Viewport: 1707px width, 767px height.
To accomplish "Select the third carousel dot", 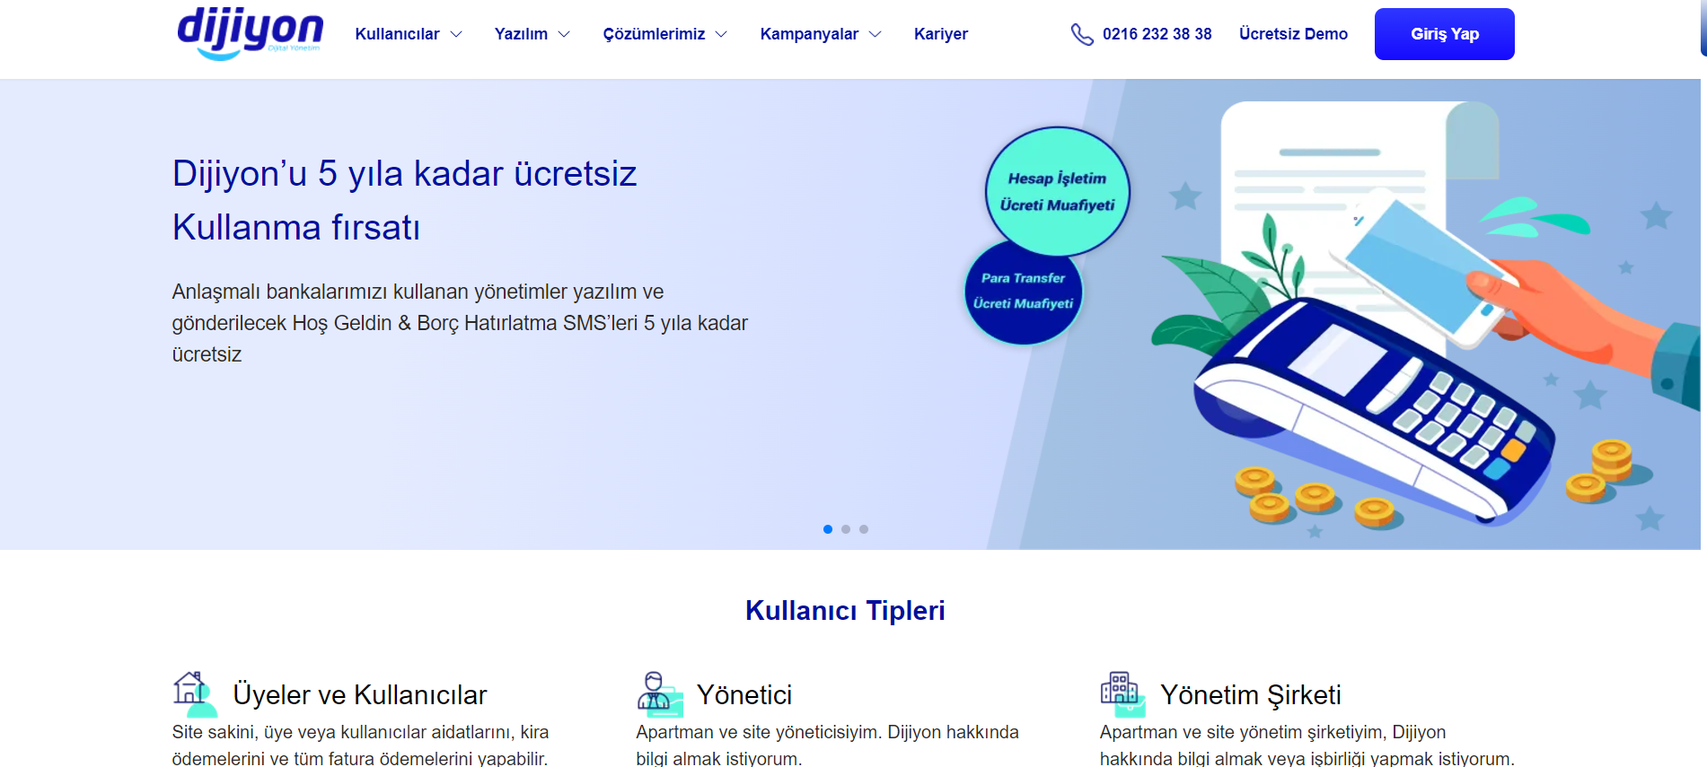I will coord(864,529).
